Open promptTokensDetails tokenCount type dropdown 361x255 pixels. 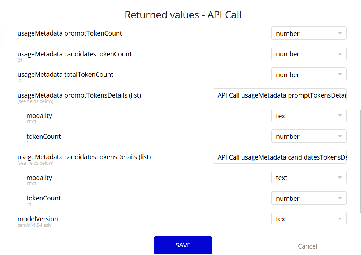tap(309, 136)
